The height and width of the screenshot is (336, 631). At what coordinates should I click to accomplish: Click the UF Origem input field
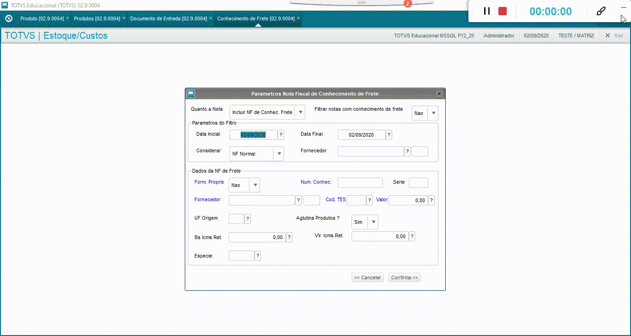[236, 219]
